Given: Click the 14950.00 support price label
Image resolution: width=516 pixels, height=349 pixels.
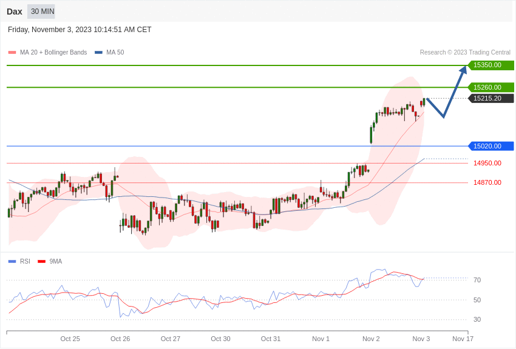Looking at the screenshot, I should point(487,163).
